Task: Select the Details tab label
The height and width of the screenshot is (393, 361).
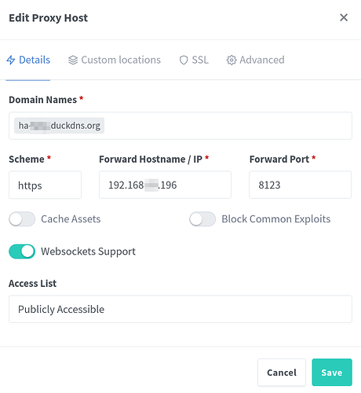Action: [x=35, y=60]
